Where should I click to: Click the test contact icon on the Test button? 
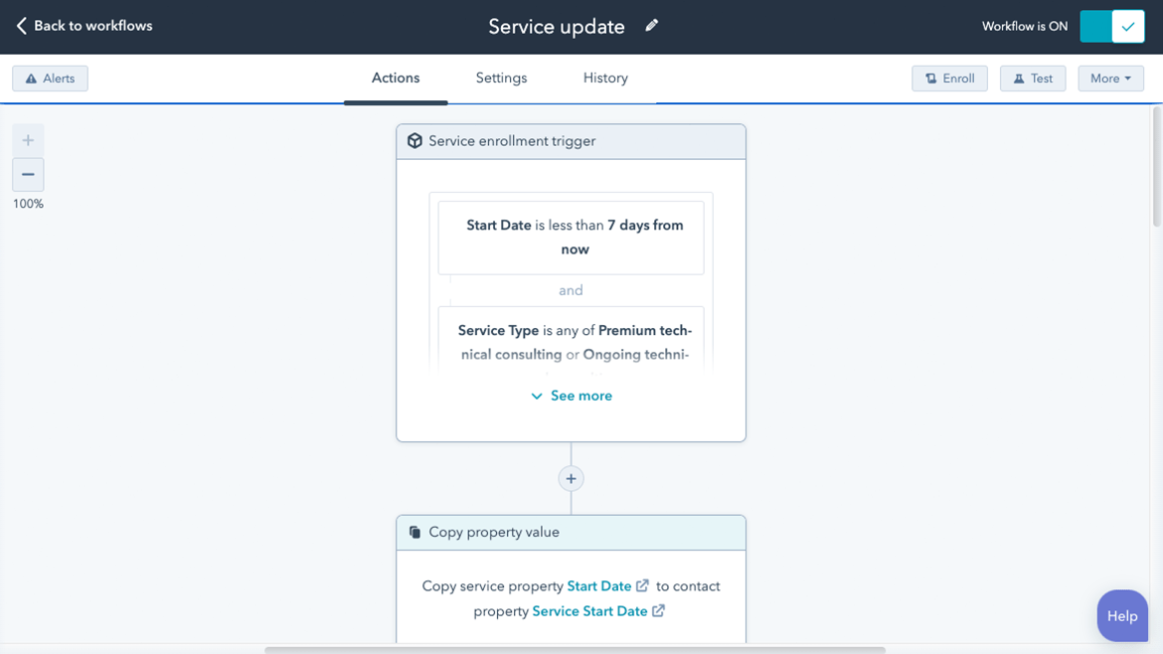pyautogui.click(x=1016, y=78)
